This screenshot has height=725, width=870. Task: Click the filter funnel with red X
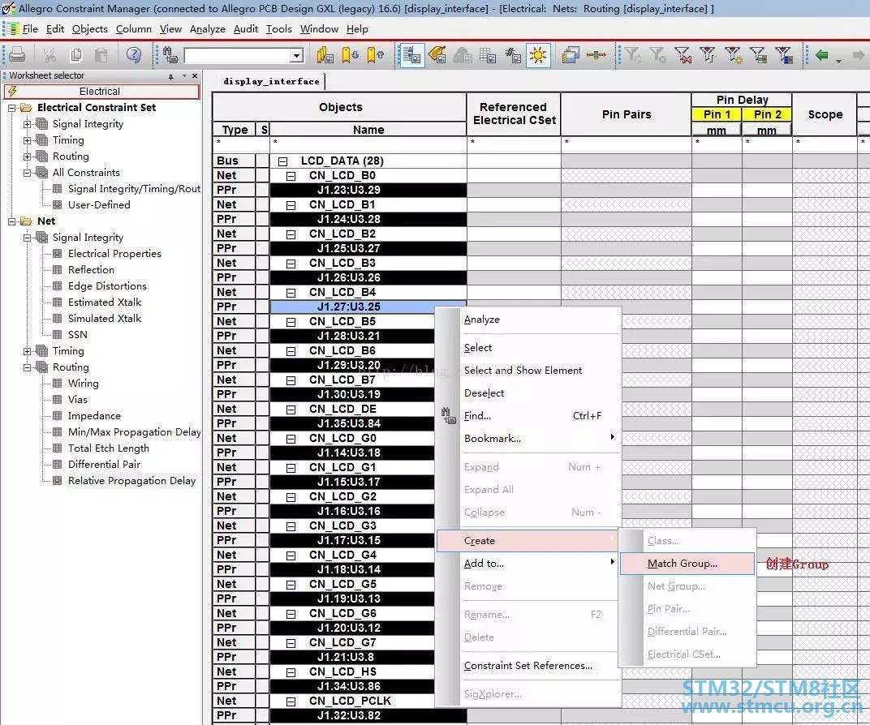tap(683, 55)
